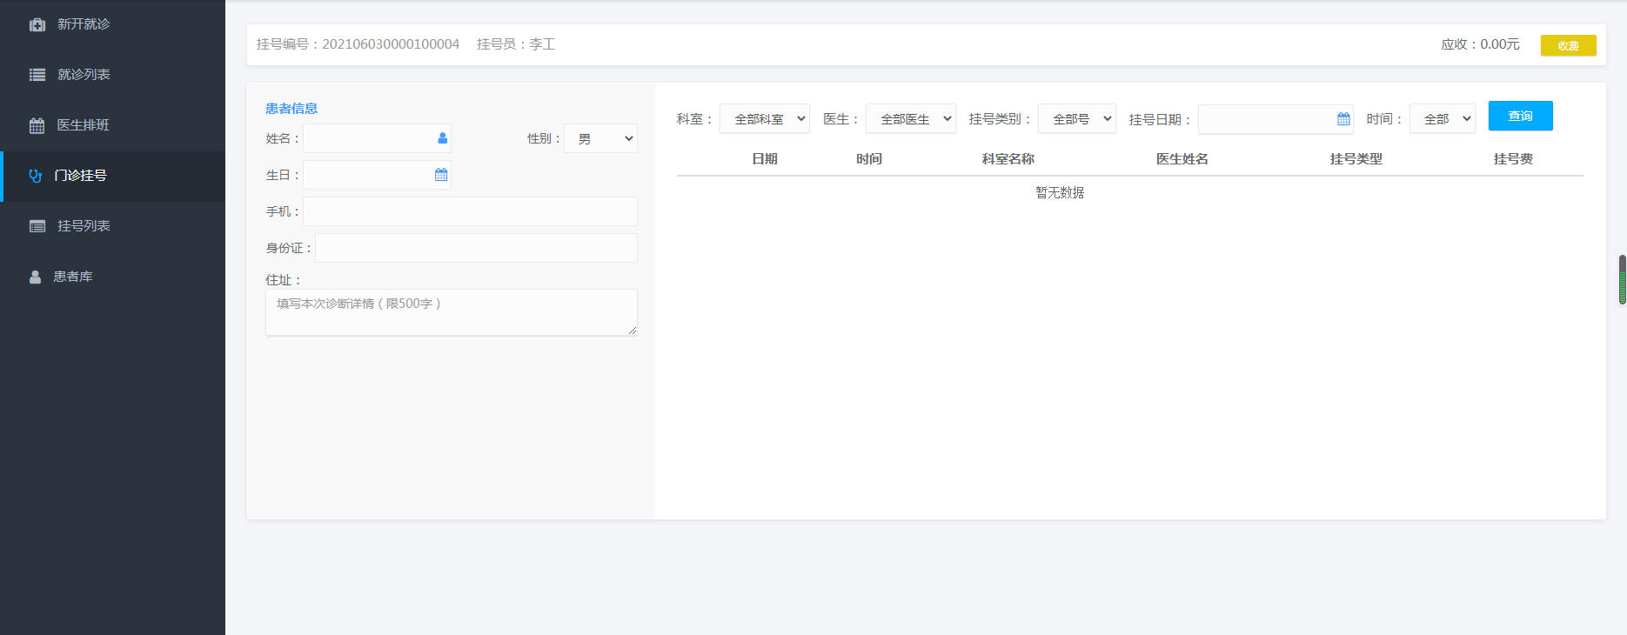The image size is (1627, 635).
Task: Click the 医生排班 calendar icon in sidebar
Action: (37, 125)
